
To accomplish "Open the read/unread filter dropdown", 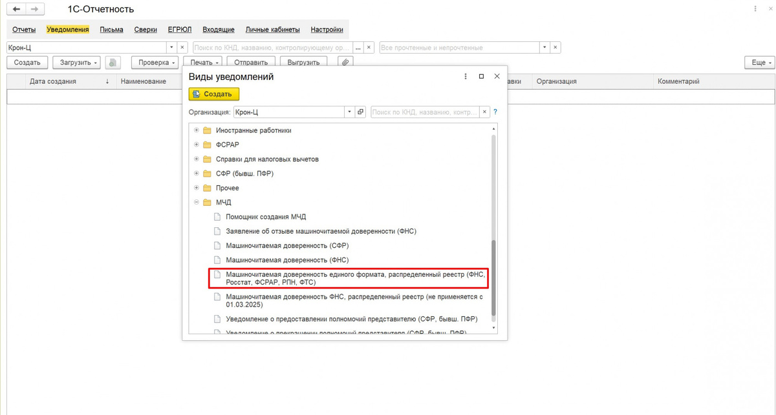I will (x=544, y=48).
